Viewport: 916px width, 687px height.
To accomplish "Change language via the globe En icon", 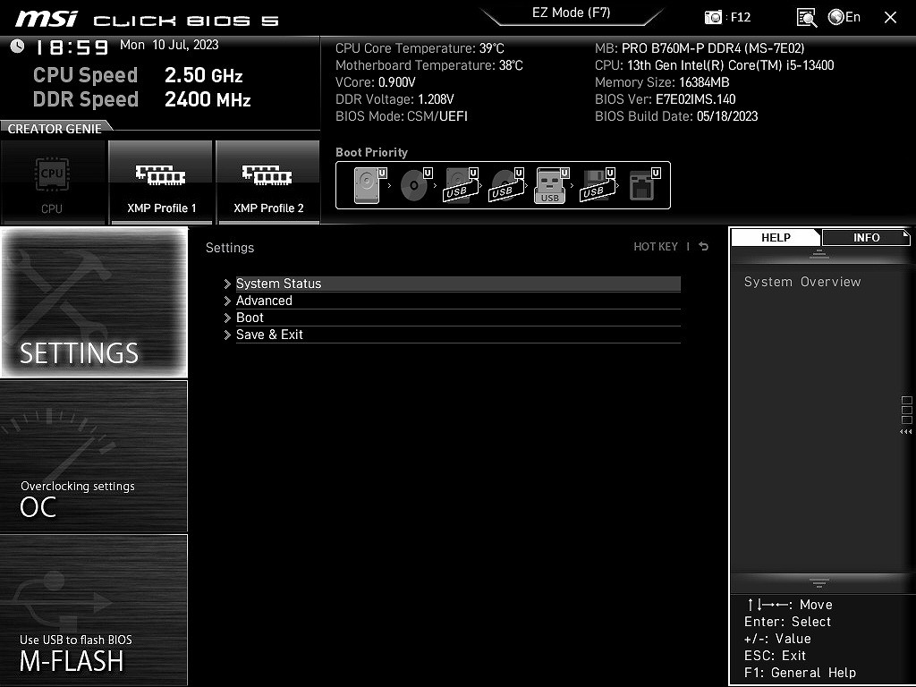I will [844, 18].
